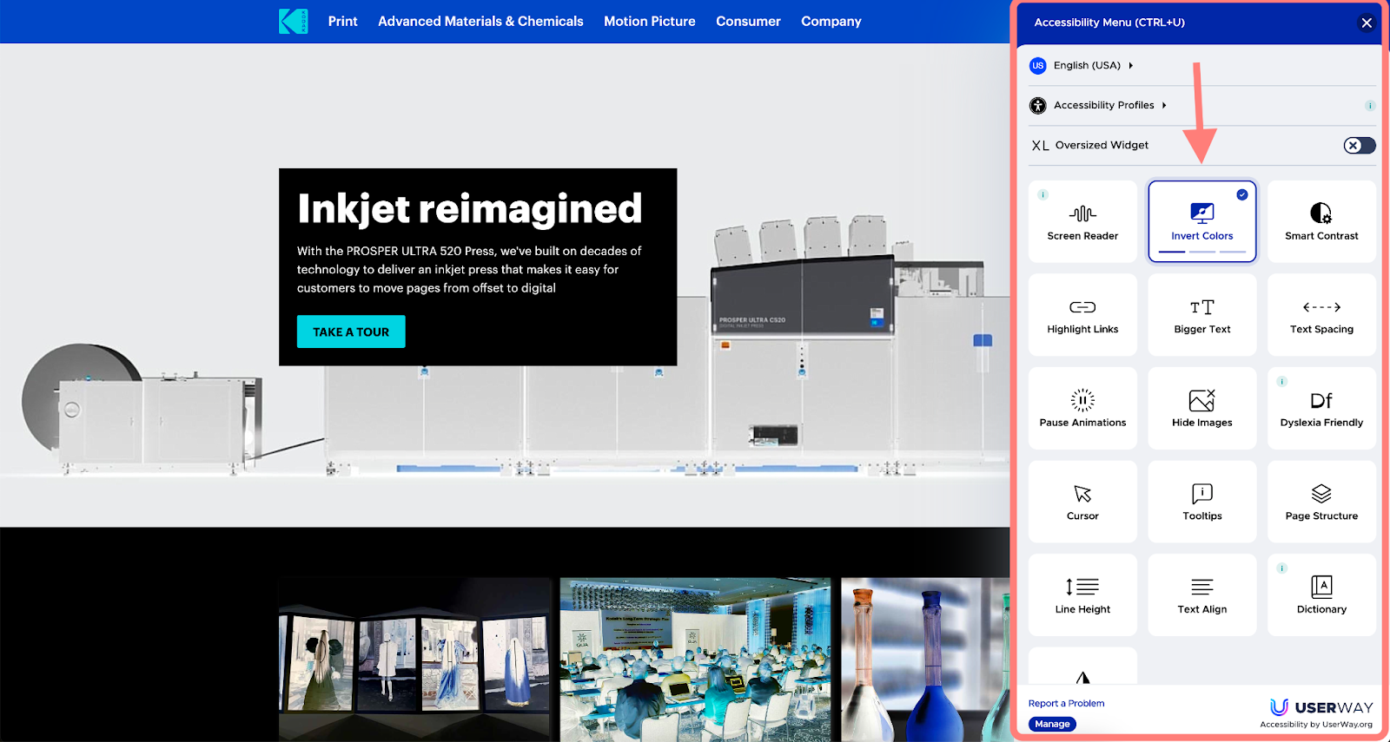Viewport: 1390px width, 742px height.
Task: Open the Print navigation menu
Action: [x=342, y=21]
